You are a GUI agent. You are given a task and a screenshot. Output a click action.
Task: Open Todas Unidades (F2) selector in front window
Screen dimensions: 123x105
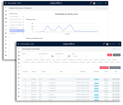tap(27, 44)
